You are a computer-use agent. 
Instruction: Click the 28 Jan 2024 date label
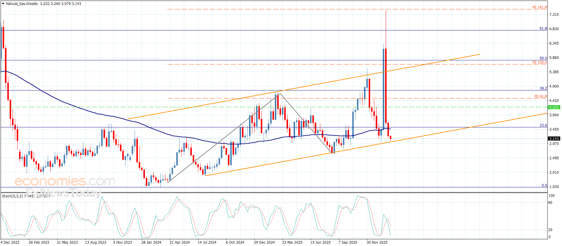[151, 242]
